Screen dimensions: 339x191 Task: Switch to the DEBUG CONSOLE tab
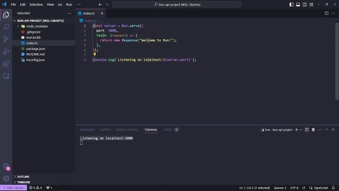127,129
